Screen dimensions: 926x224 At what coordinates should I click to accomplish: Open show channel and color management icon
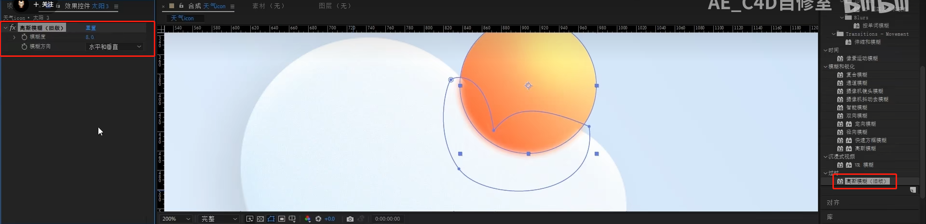(x=308, y=219)
